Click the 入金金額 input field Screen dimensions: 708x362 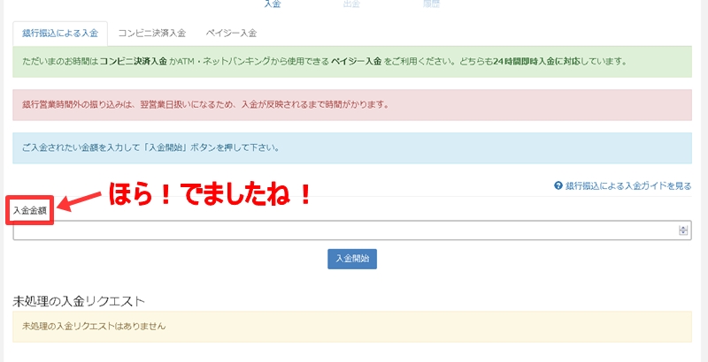[352, 230]
